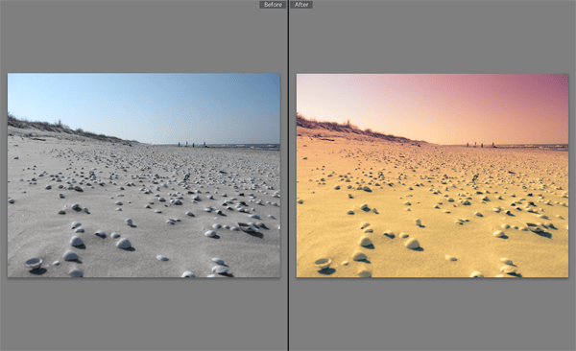Select the After preview photo

(x=432, y=175)
